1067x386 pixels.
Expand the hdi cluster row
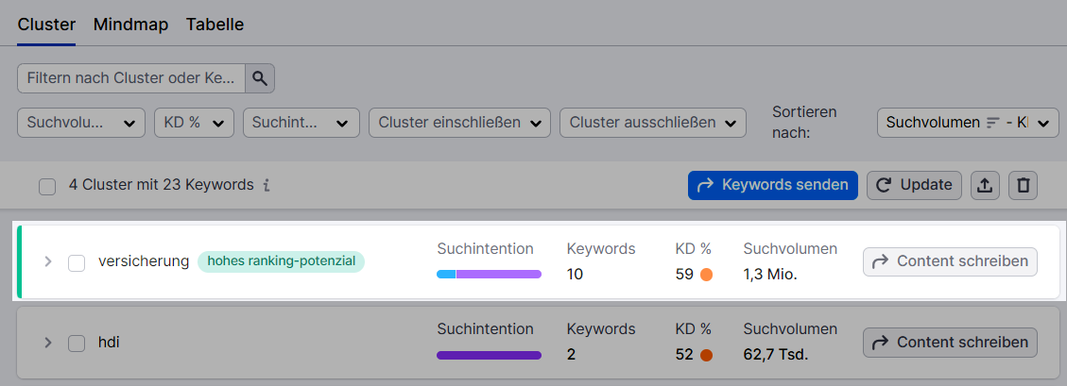[x=48, y=343]
